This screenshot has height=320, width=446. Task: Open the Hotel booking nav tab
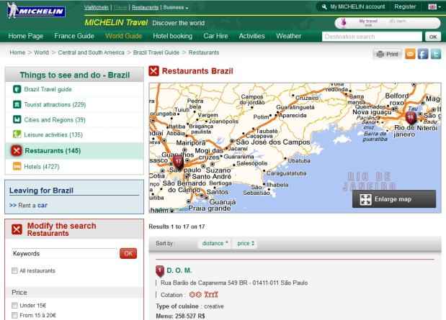(173, 36)
